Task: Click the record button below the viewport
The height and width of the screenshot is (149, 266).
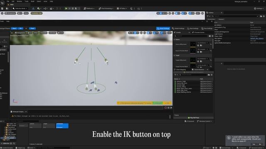Action: (x=166, y=108)
